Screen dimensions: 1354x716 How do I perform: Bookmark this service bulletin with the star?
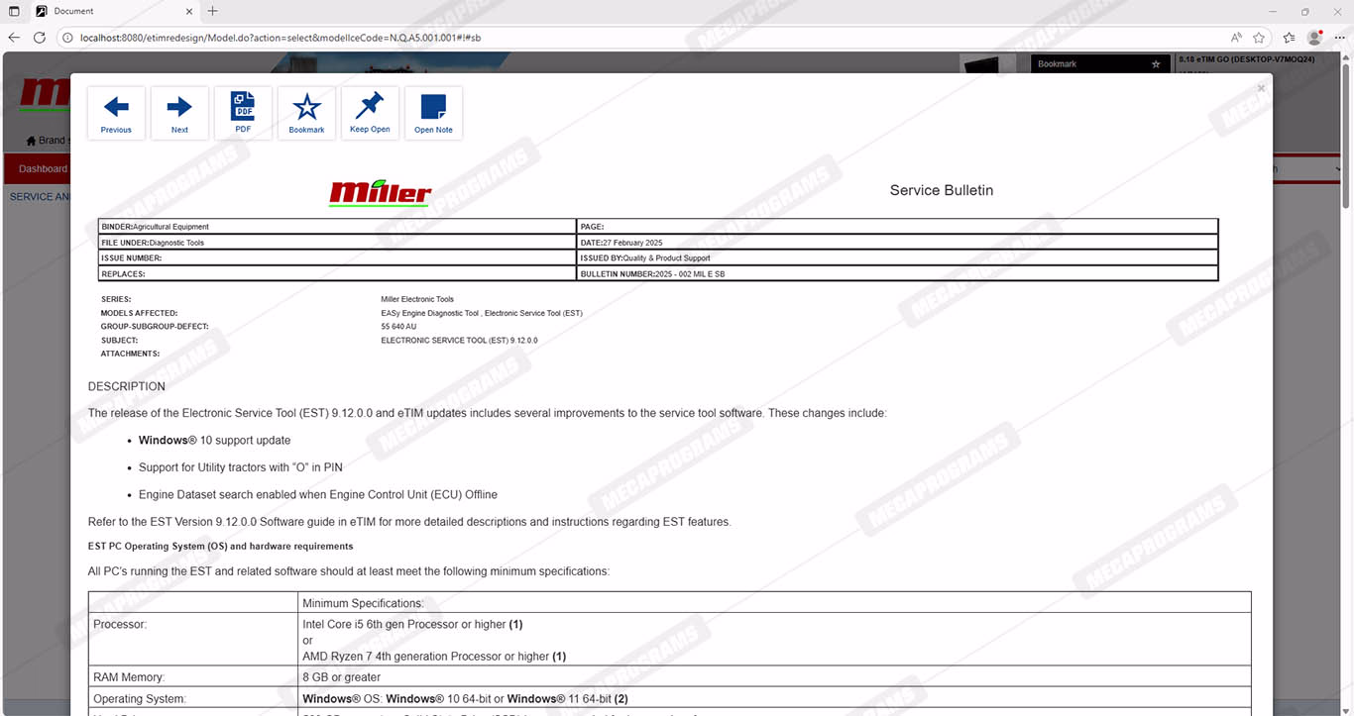[x=306, y=113]
